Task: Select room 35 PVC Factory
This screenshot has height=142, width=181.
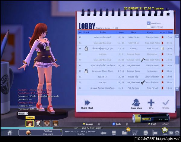Action: 125,88
